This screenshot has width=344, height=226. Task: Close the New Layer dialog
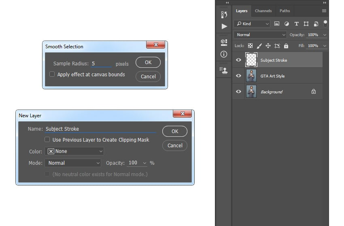pos(182,114)
